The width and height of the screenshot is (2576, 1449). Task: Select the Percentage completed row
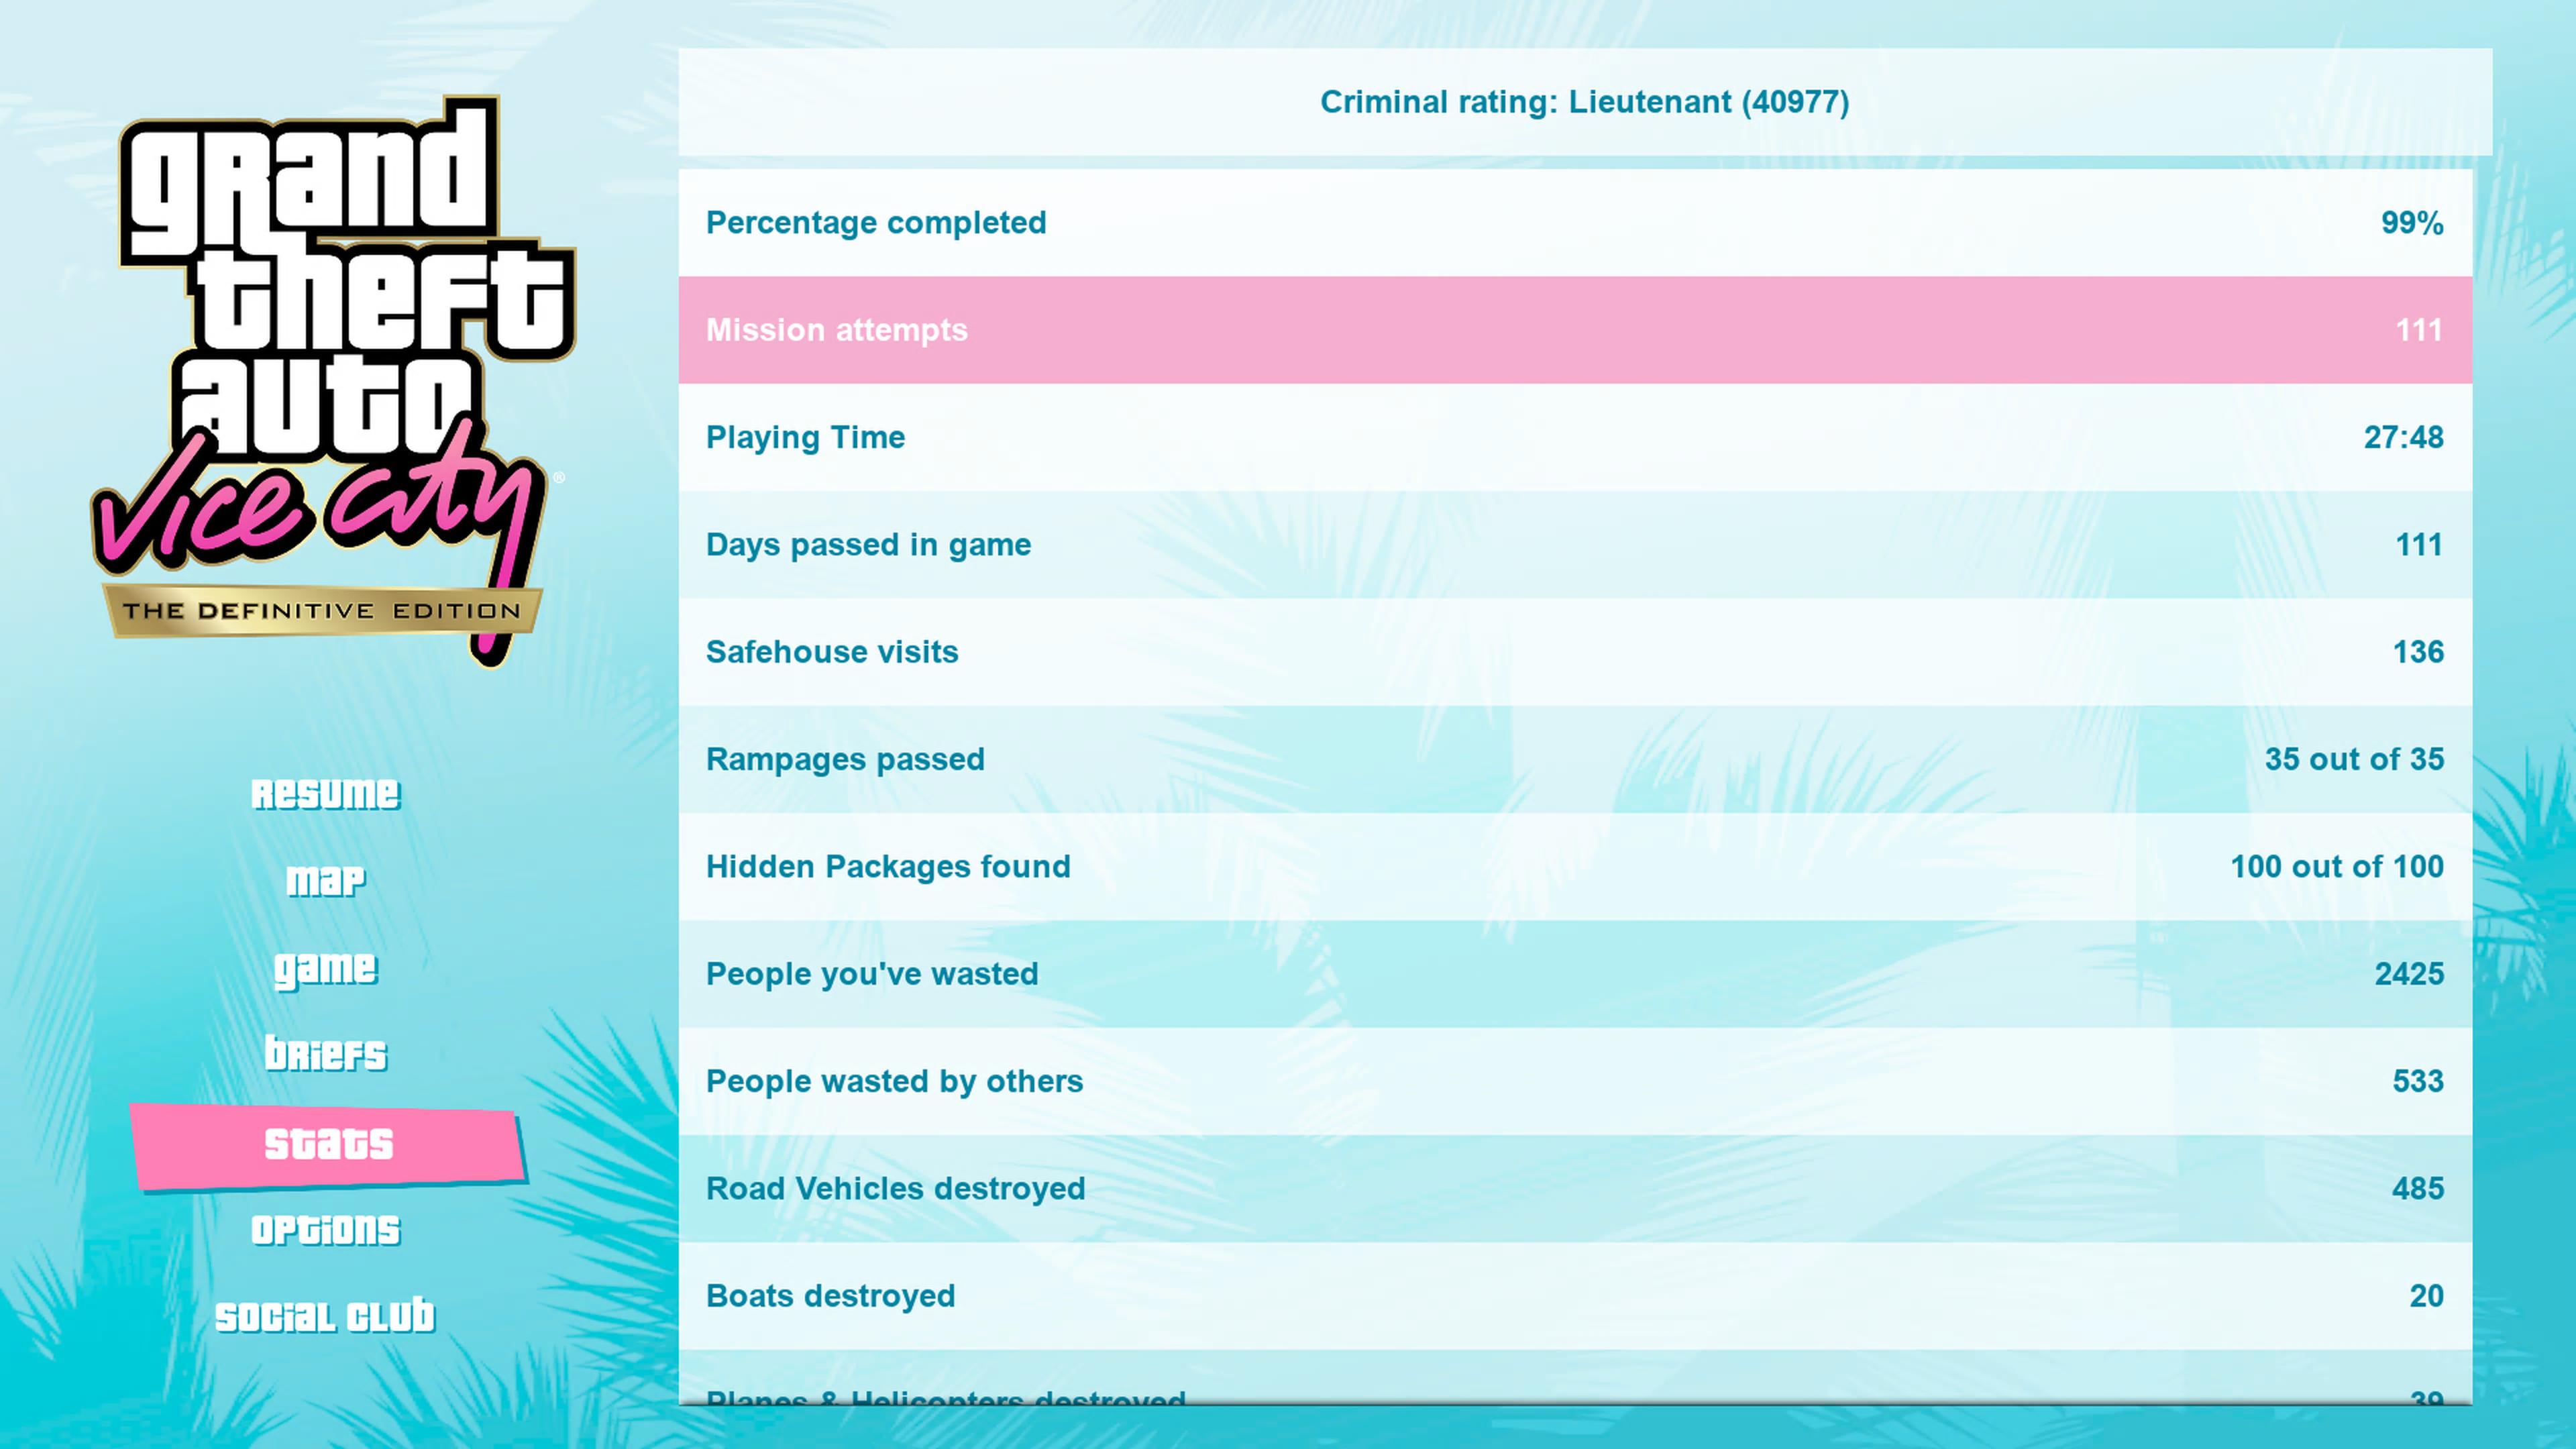(x=1575, y=223)
